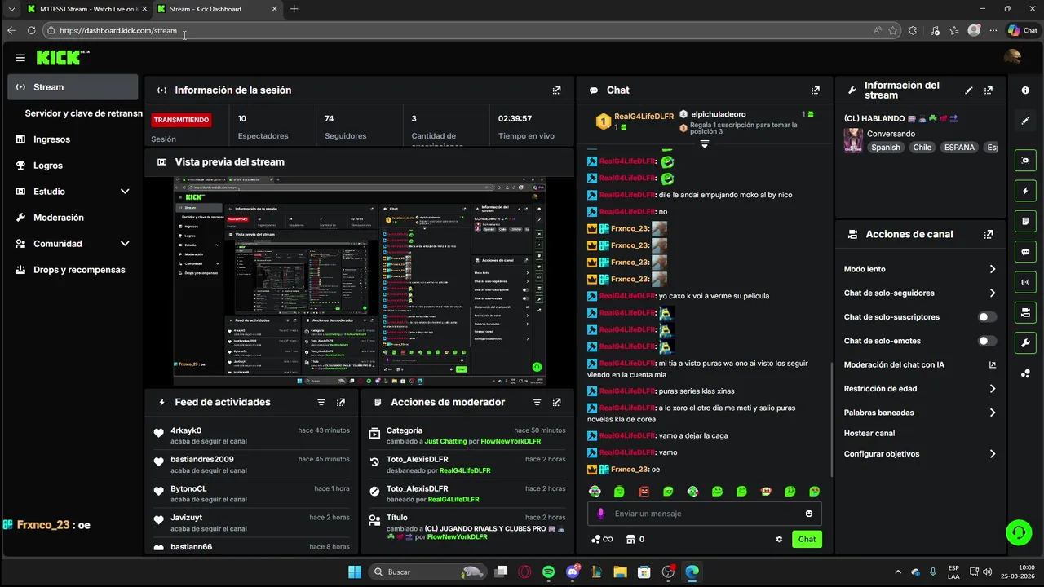Open the hamburger menu beside KICK logo
The image size is (1044, 587).
click(x=20, y=58)
